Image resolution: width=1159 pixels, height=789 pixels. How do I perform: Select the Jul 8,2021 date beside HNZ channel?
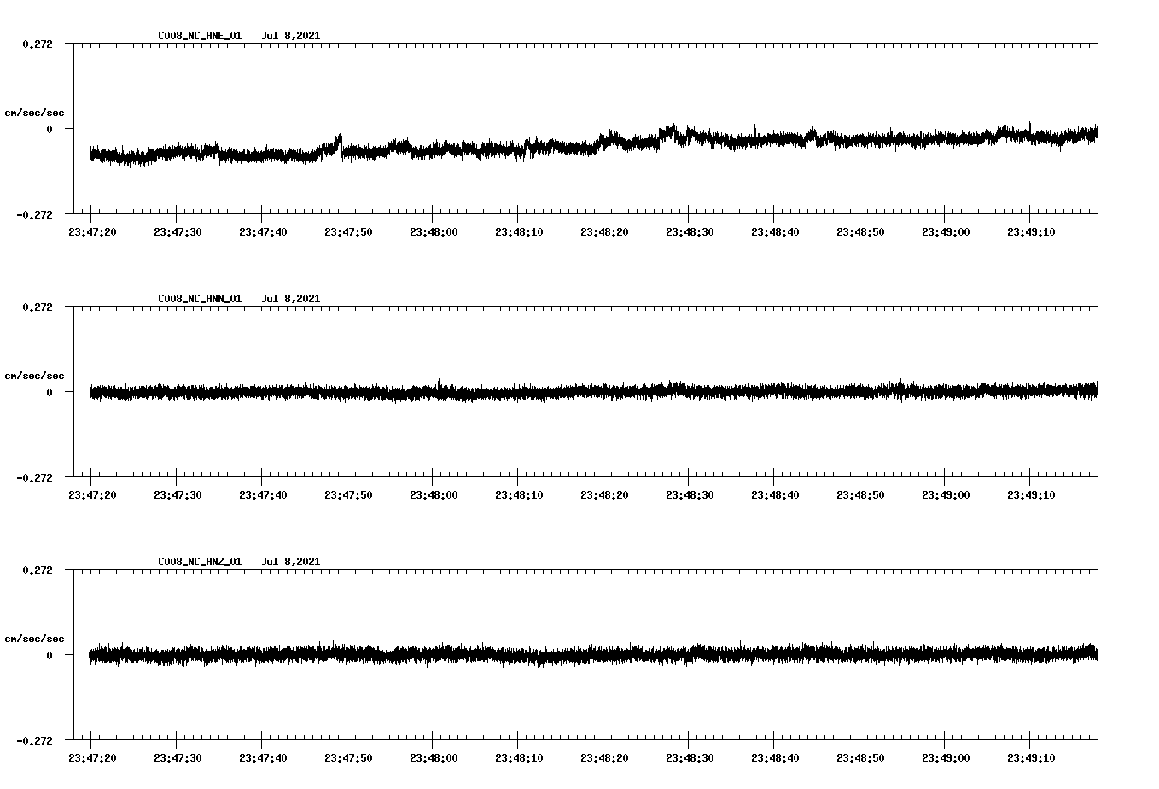coord(292,561)
